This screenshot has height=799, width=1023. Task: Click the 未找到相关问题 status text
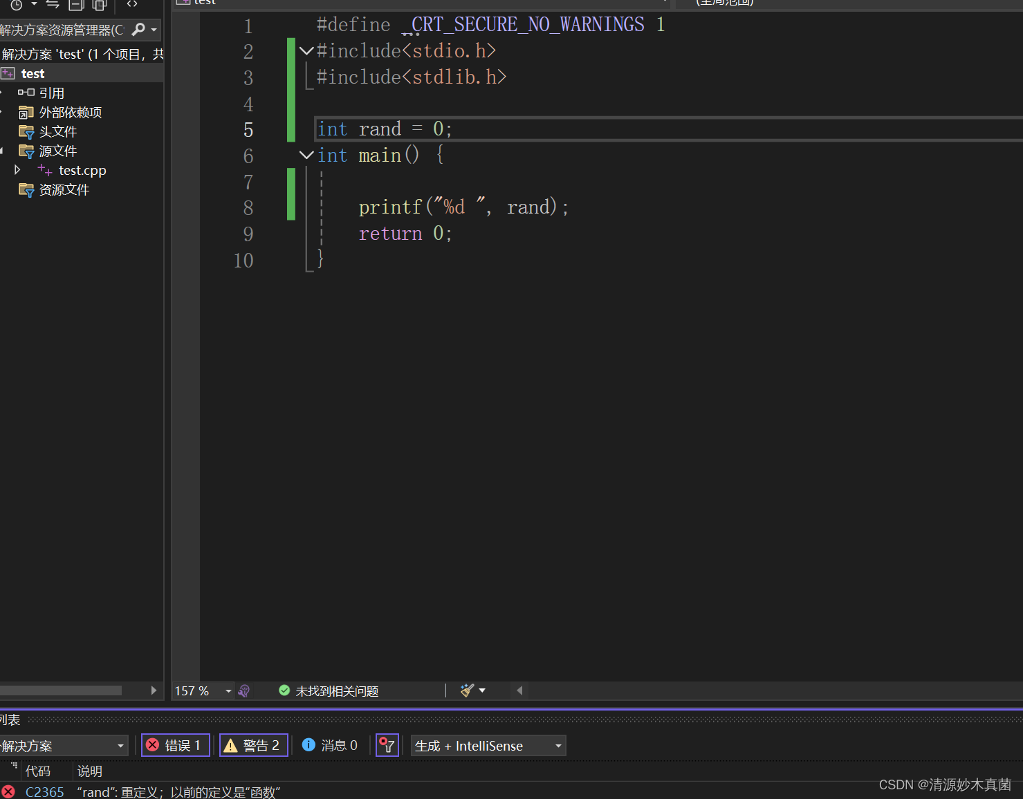coord(337,691)
